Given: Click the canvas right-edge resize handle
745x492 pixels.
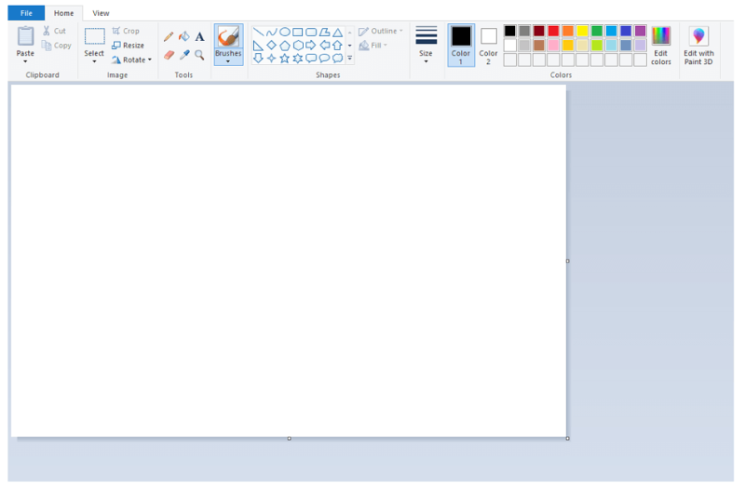Looking at the screenshot, I should [568, 261].
